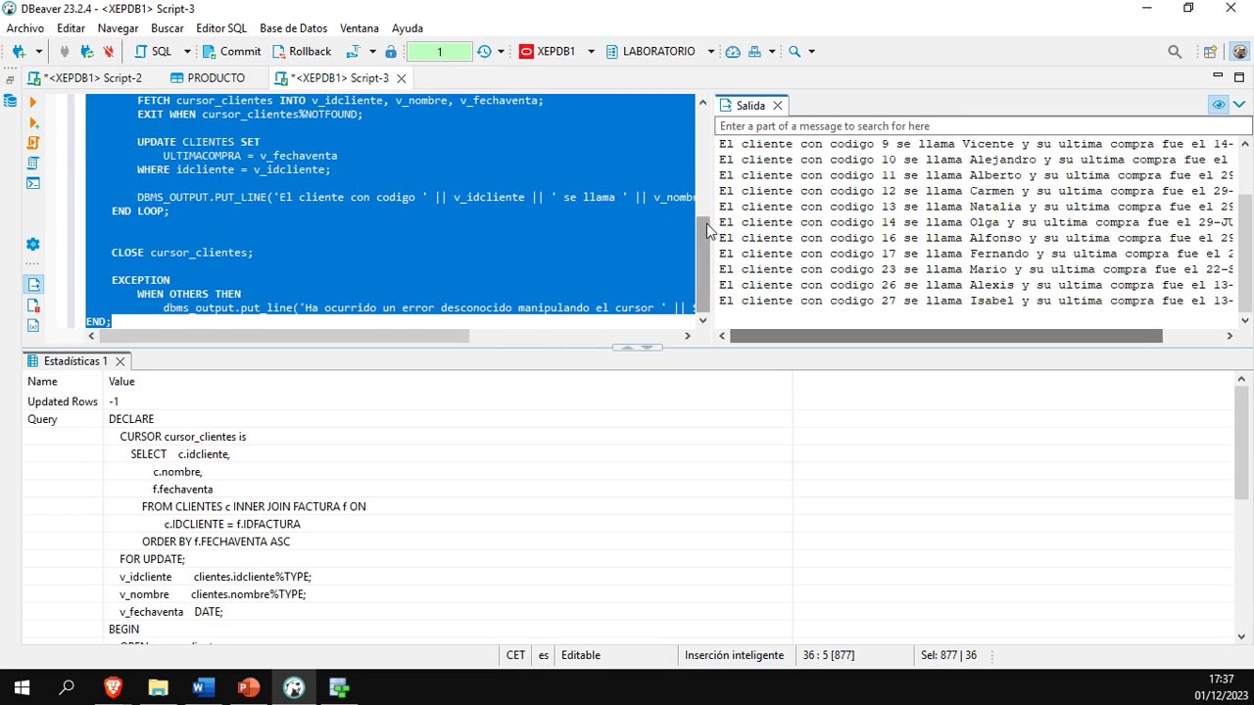Click the output message search field

coord(983,126)
